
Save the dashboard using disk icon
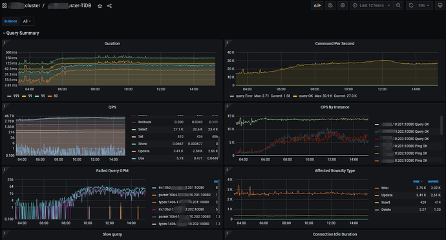click(x=330, y=5)
